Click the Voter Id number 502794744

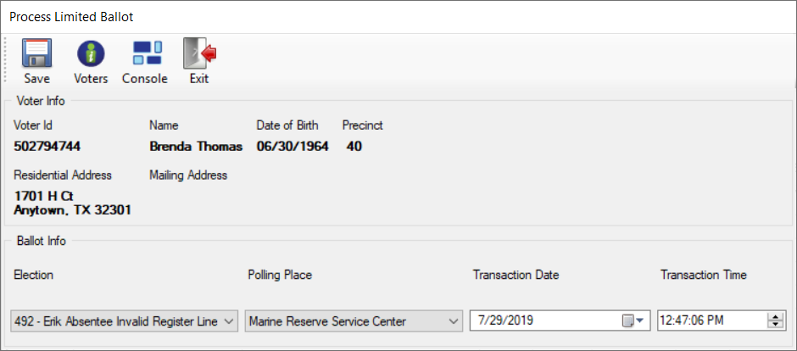47,147
